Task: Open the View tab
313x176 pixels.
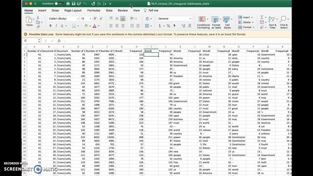Action: (x=136, y=10)
